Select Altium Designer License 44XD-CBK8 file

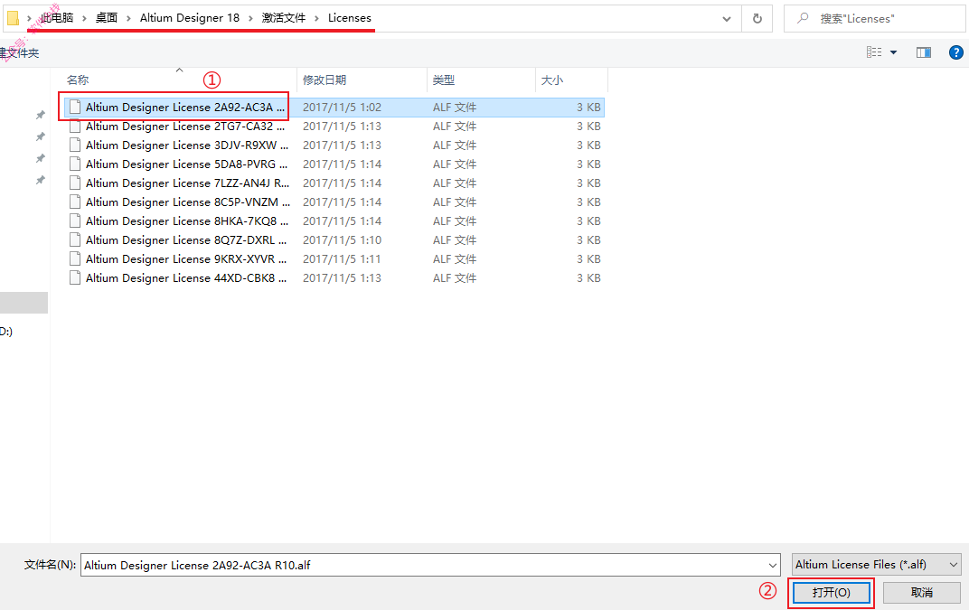coord(334,278)
